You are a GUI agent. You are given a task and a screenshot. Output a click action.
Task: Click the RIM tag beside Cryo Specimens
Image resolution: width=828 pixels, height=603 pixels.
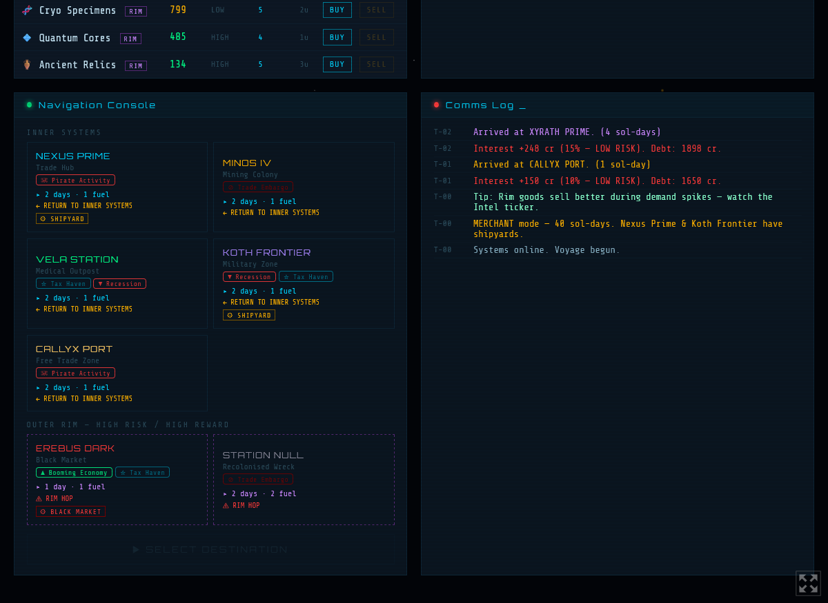(x=136, y=11)
